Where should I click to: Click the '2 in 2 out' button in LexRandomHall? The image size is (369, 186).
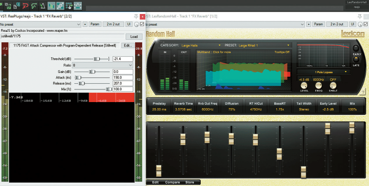click(337, 24)
